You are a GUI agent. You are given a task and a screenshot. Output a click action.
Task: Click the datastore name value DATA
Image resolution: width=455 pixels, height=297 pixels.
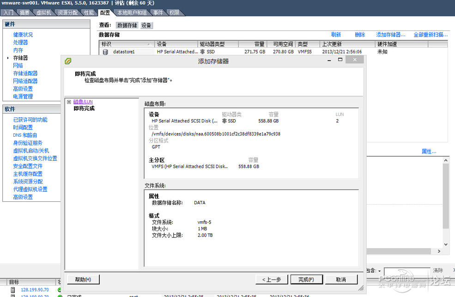[x=200, y=203]
